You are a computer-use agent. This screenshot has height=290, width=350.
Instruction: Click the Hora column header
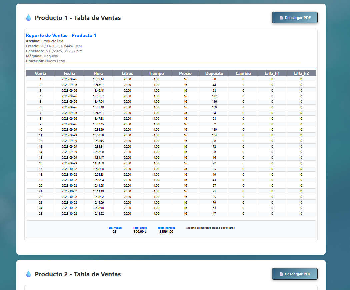[x=98, y=73]
